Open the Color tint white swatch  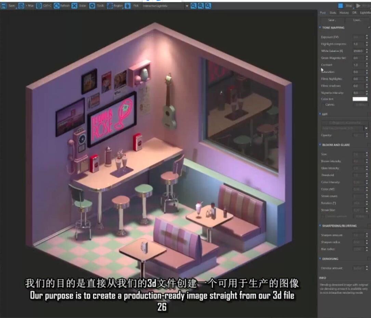tap(360, 99)
